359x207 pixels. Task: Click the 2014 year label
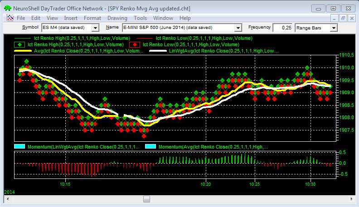[x=10, y=192]
